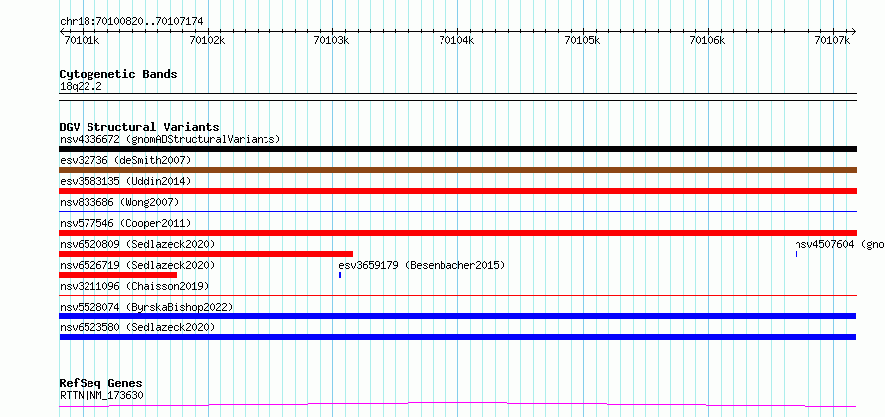The height and width of the screenshot is (417, 885).
Task: Open the nsv833686 (Wong2007) label
Action: [119, 202]
